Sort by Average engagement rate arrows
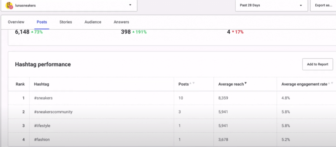 click(331, 83)
